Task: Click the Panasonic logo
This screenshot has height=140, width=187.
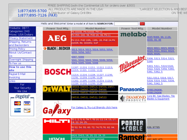Action: [132, 89]
